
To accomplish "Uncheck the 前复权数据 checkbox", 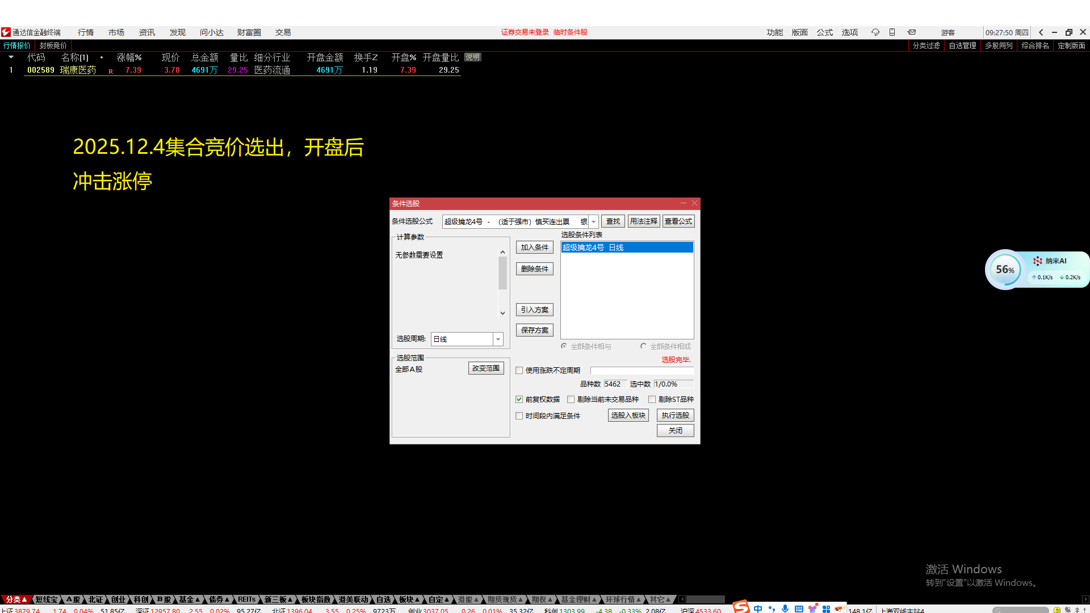I will coord(519,400).
